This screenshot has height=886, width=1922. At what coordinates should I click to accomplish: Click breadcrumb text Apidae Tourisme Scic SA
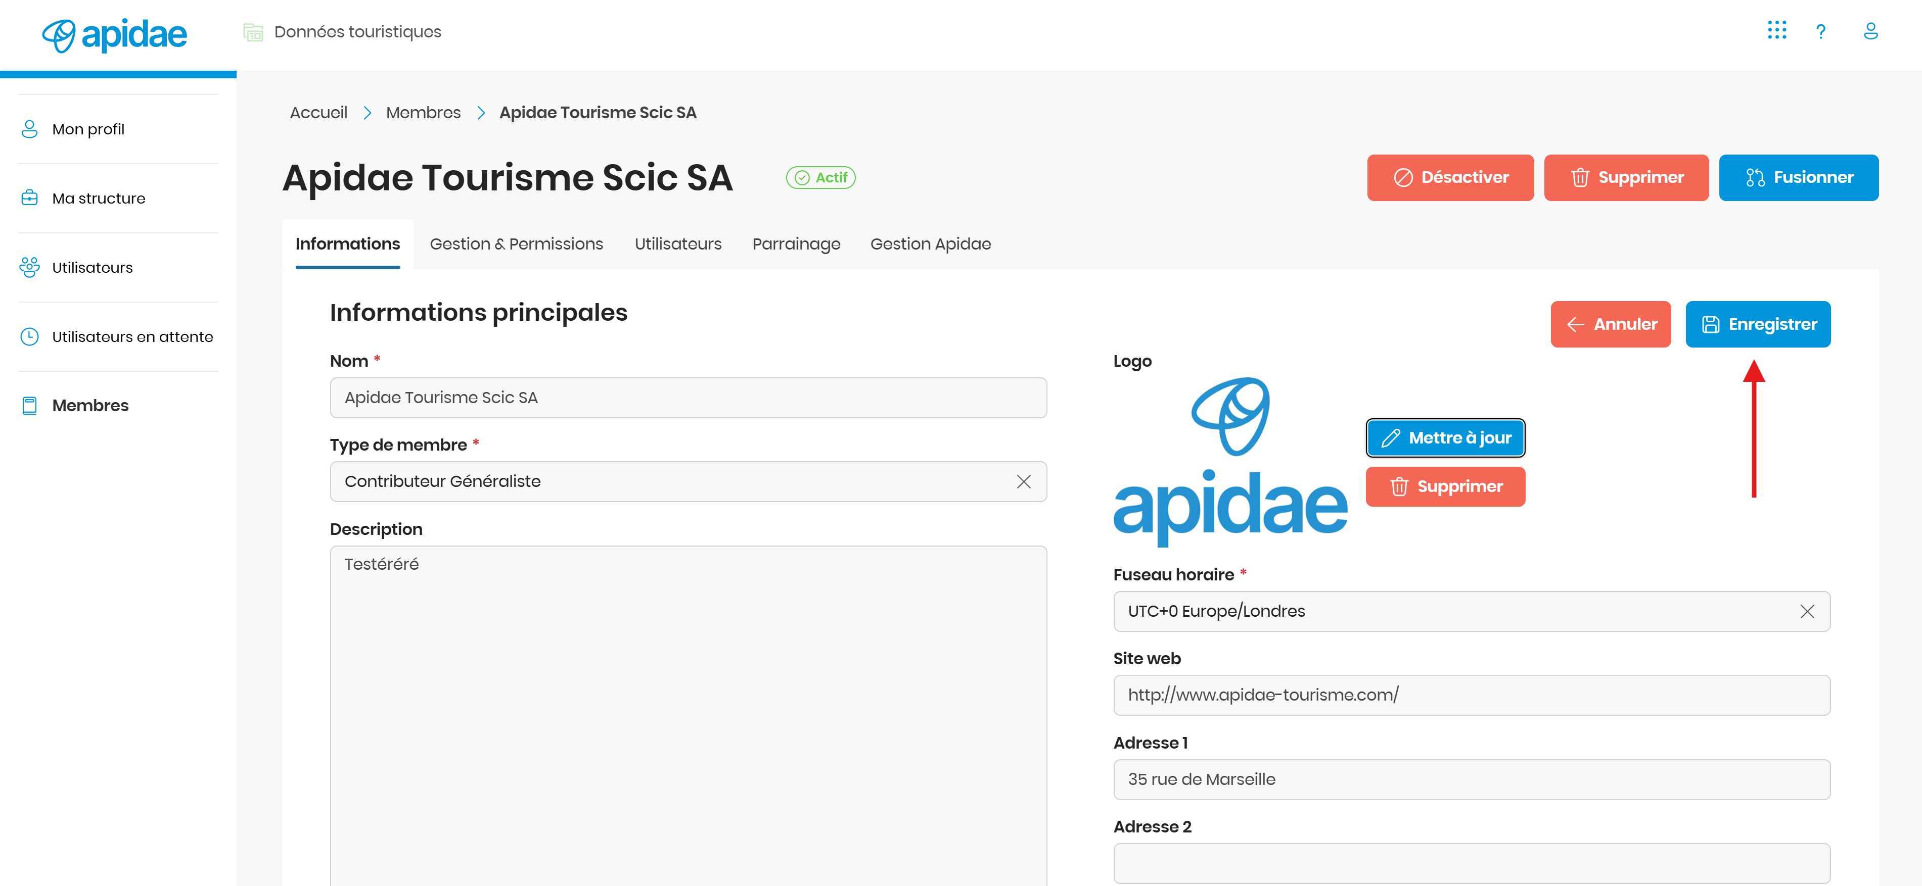(x=598, y=113)
